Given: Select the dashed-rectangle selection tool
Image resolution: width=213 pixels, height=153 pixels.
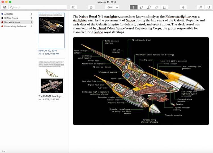Looking at the screenshot, I should (164, 7).
